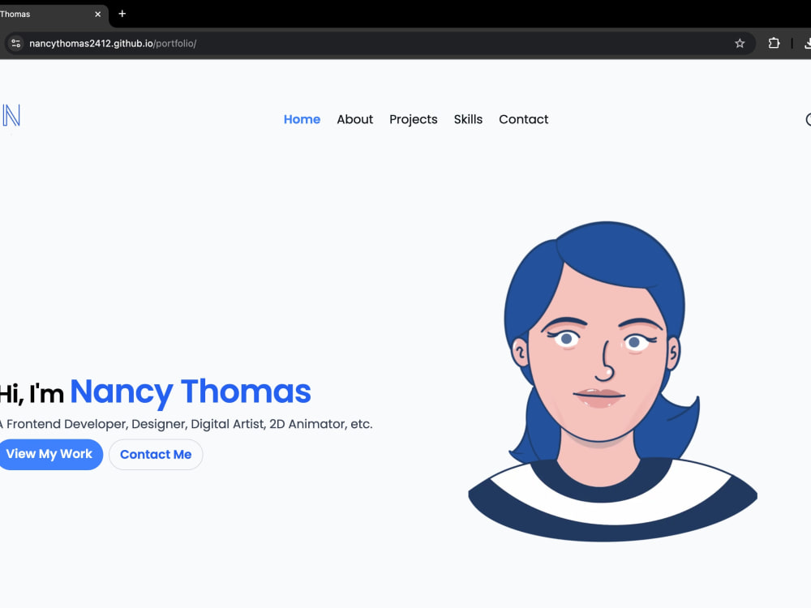Select the Thomas tab title
The width and height of the screenshot is (811, 608).
15,15
